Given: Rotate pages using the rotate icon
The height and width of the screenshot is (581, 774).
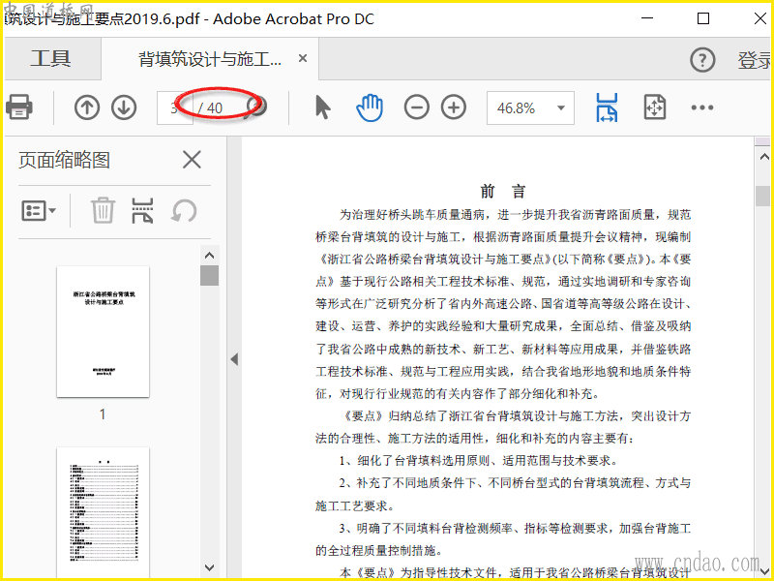Looking at the screenshot, I should (184, 210).
